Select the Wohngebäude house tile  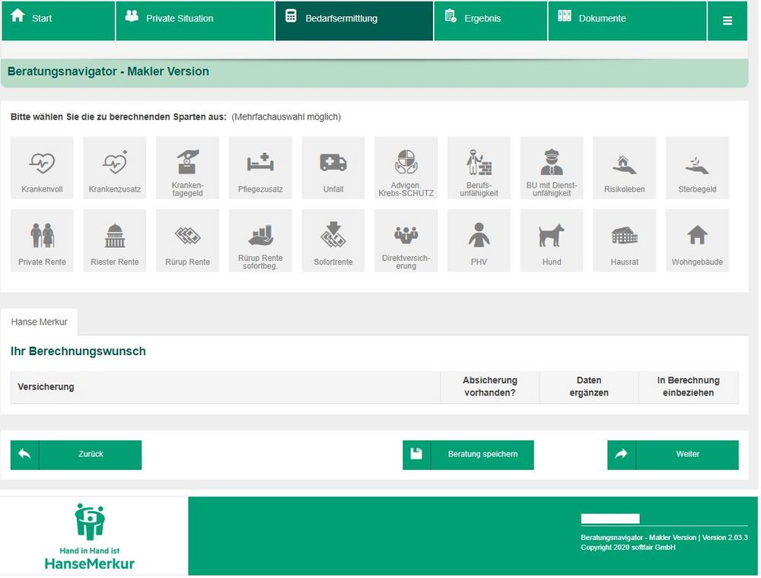click(x=697, y=240)
